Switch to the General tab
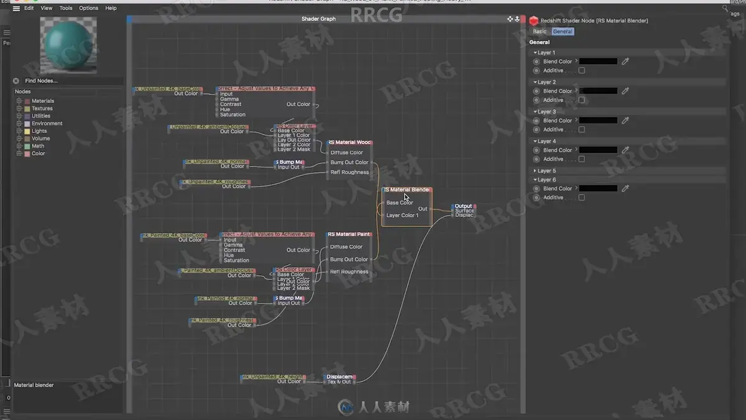Screen dimensions: 746x420 (x=563, y=31)
